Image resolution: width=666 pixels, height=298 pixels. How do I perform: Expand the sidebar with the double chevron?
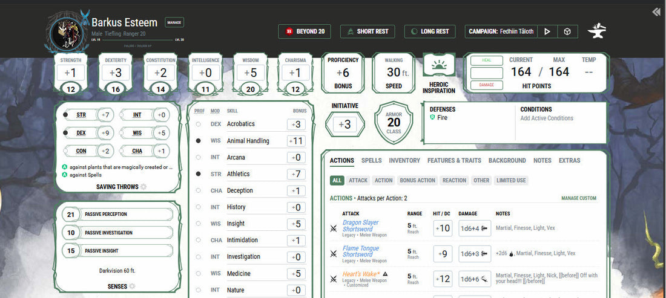[x=656, y=12]
